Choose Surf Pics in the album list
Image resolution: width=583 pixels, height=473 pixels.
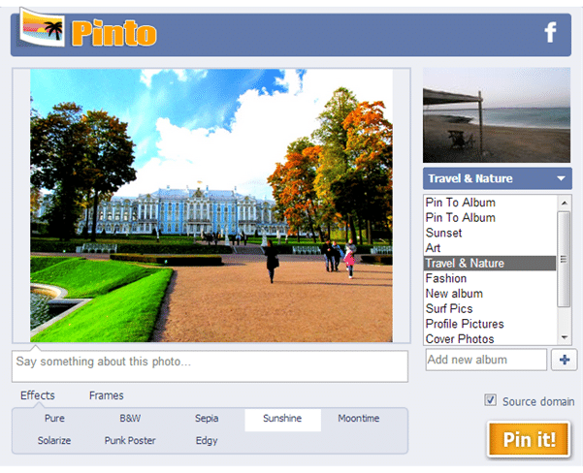pyautogui.click(x=490, y=309)
